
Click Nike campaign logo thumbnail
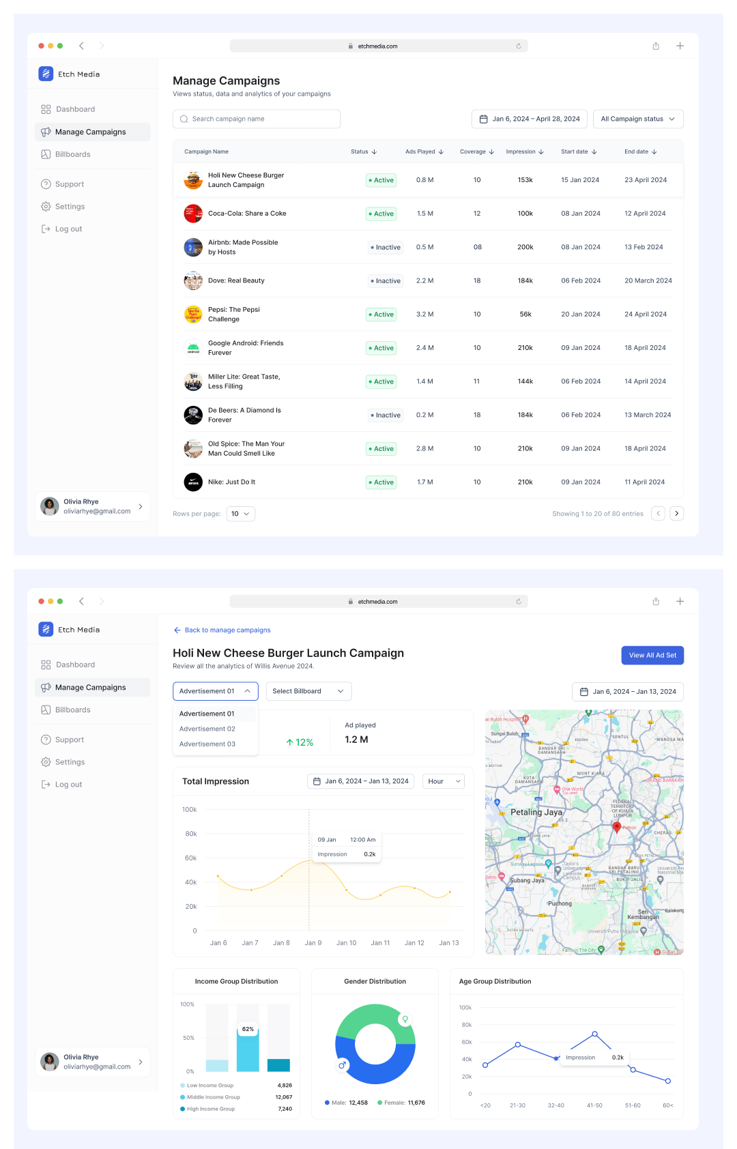[193, 482]
